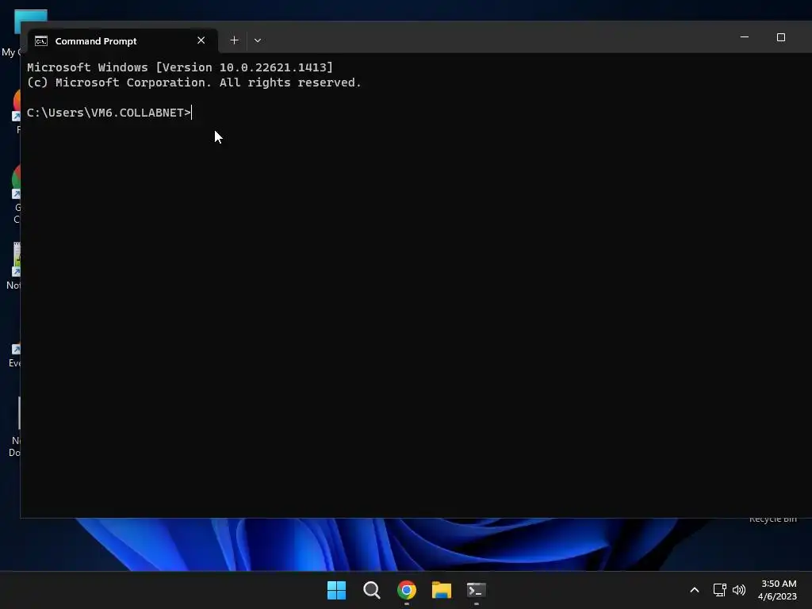
Task: Expand the new tab profile dropdown
Action: tap(258, 40)
